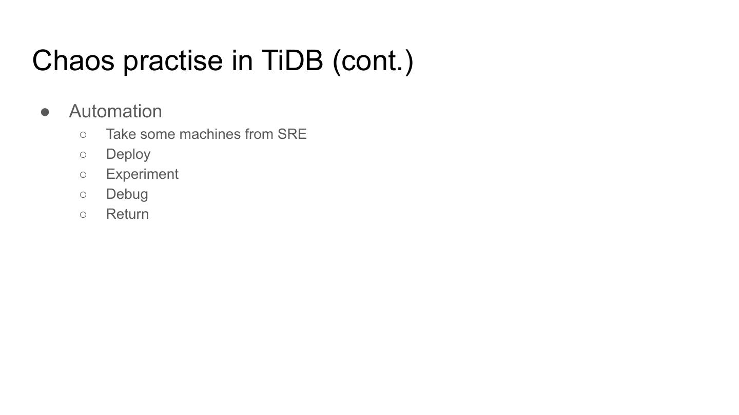Click '(cont.)' in the slide title
The image size is (739, 415).
373,60
